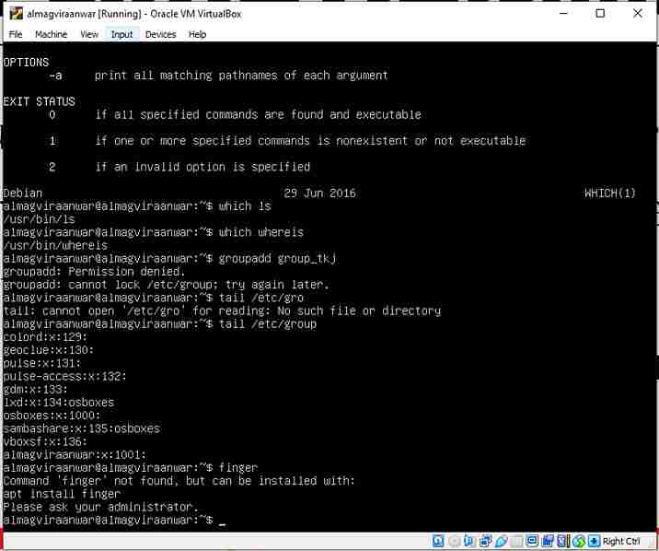Viewport: 659px width, 551px height.
Task: Click the pulse-access:x:132: entry
Action: point(64,376)
